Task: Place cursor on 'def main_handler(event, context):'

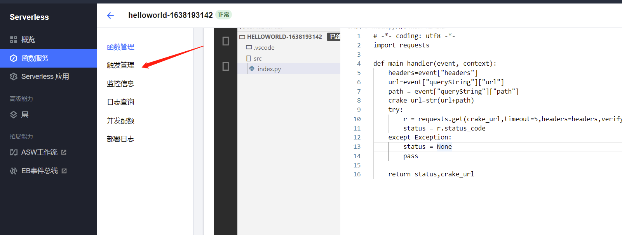Action: click(x=435, y=63)
